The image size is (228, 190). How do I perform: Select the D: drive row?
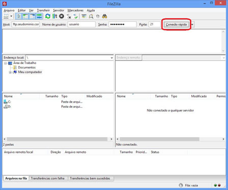58,107
